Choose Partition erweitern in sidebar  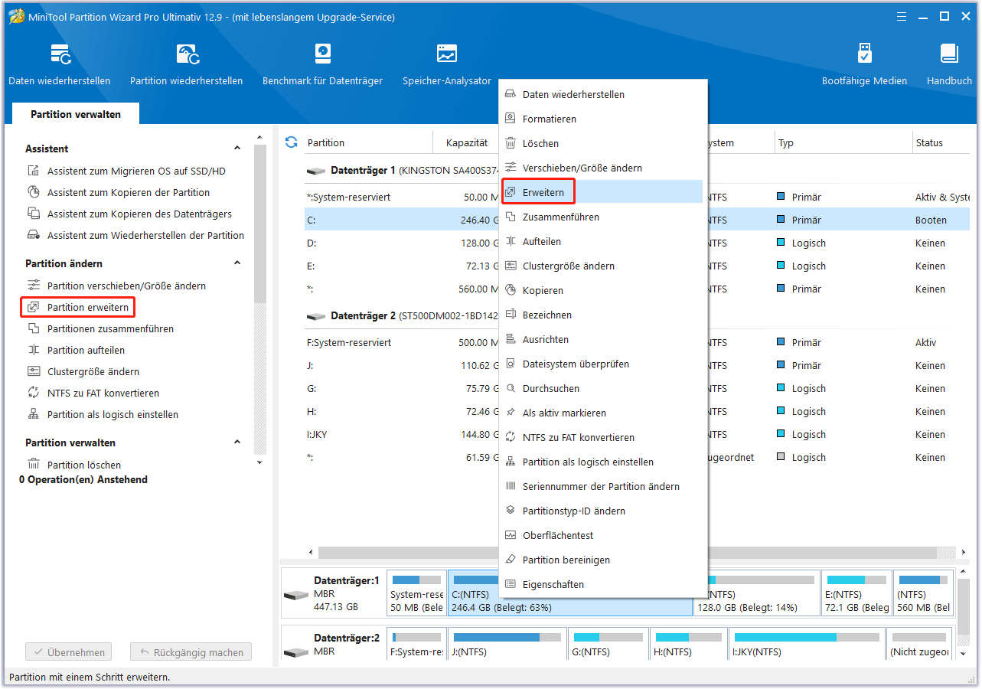coord(78,308)
